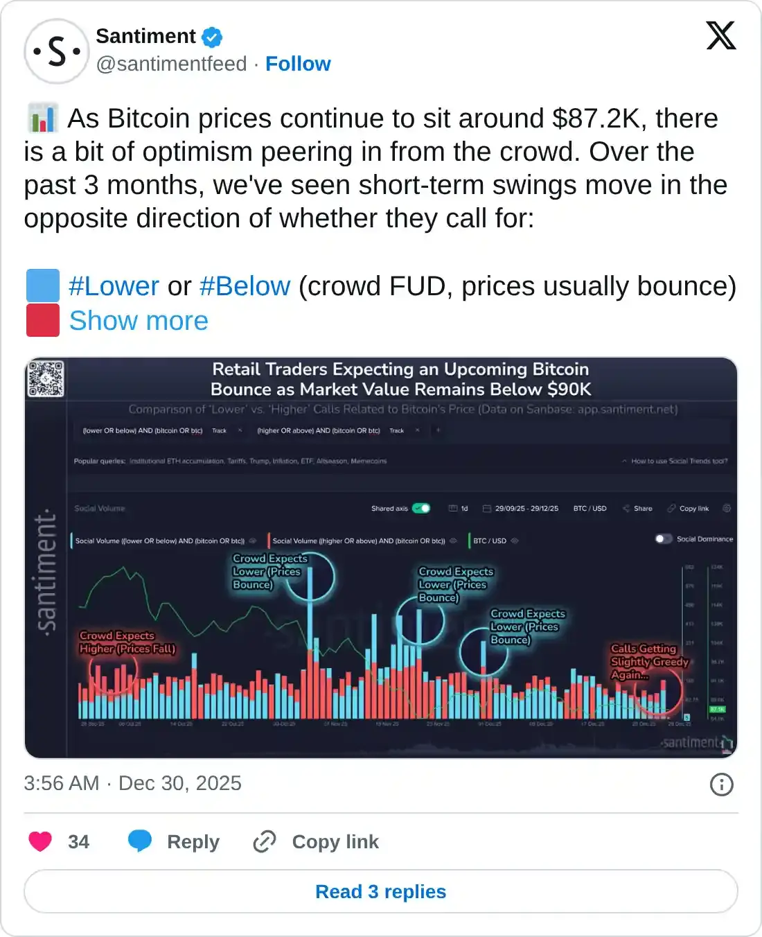The image size is (762, 937).
Task: Open the chart settings gear icon
Action: point(726,508)
